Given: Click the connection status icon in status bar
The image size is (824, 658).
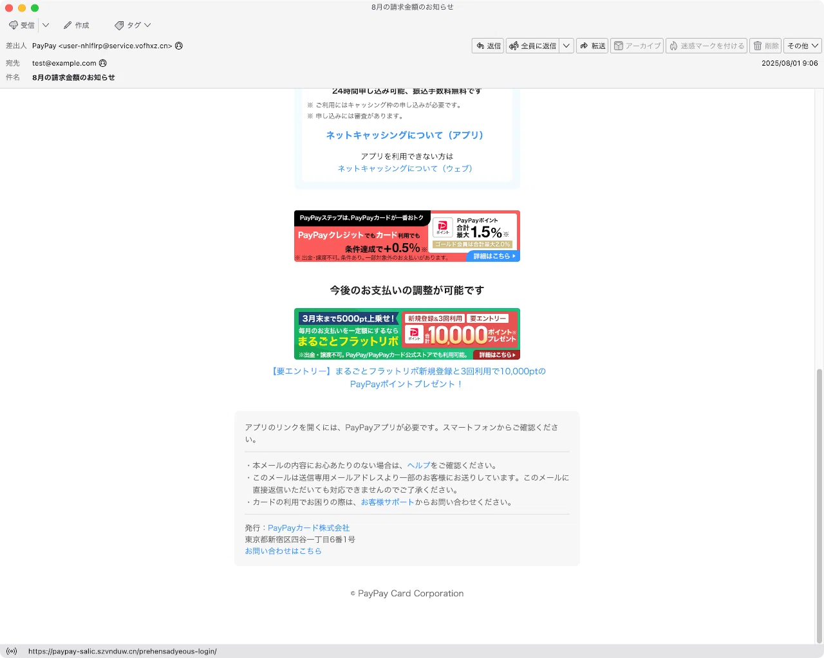Looking at the screenshot, I should tap(12, 651).
